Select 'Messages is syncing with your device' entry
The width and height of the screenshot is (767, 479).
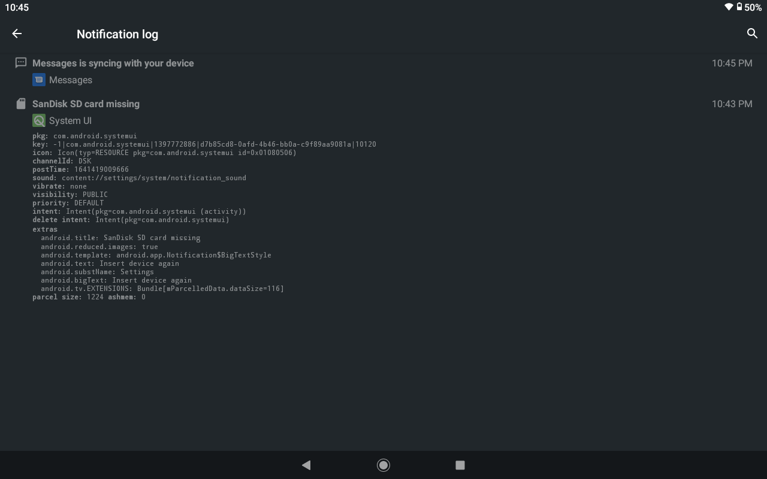[x=113, y=63]
